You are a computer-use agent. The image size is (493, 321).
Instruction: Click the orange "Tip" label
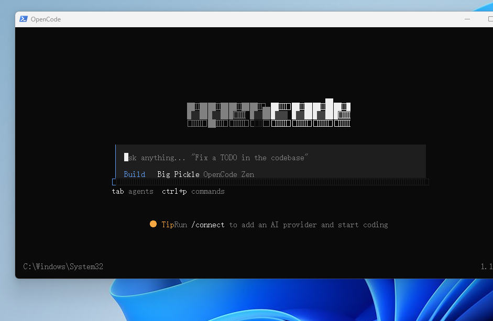point(168,225)
